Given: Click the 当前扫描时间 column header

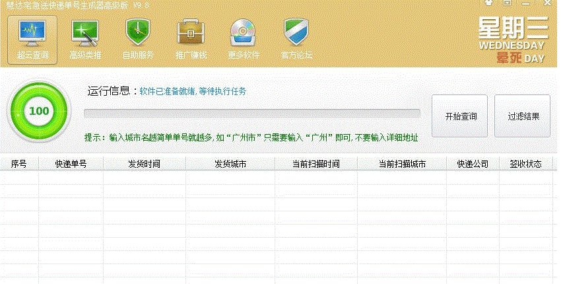Looking at the screenshot, I should point(316,164).
